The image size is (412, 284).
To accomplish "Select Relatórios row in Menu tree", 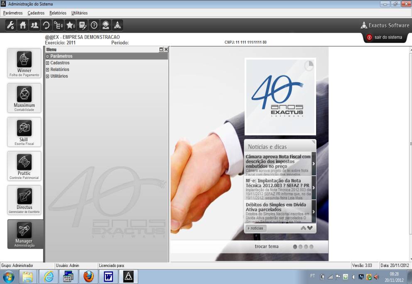I will tap(107, 69).
